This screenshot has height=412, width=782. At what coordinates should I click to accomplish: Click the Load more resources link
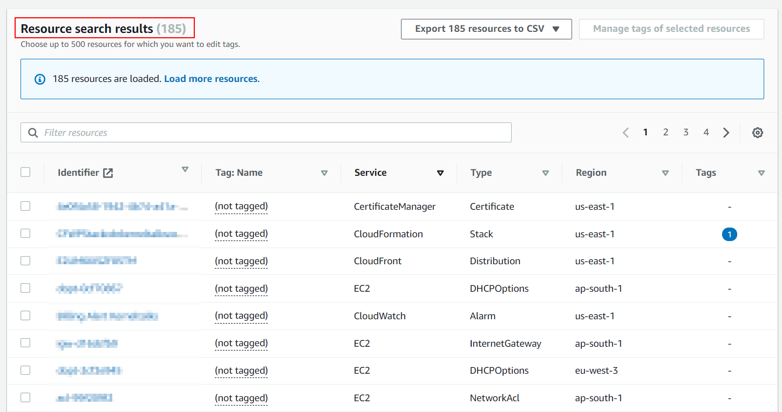pyautogui.click(x=210, y=79)
